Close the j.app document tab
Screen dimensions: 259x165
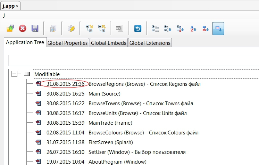coord(17,6)
